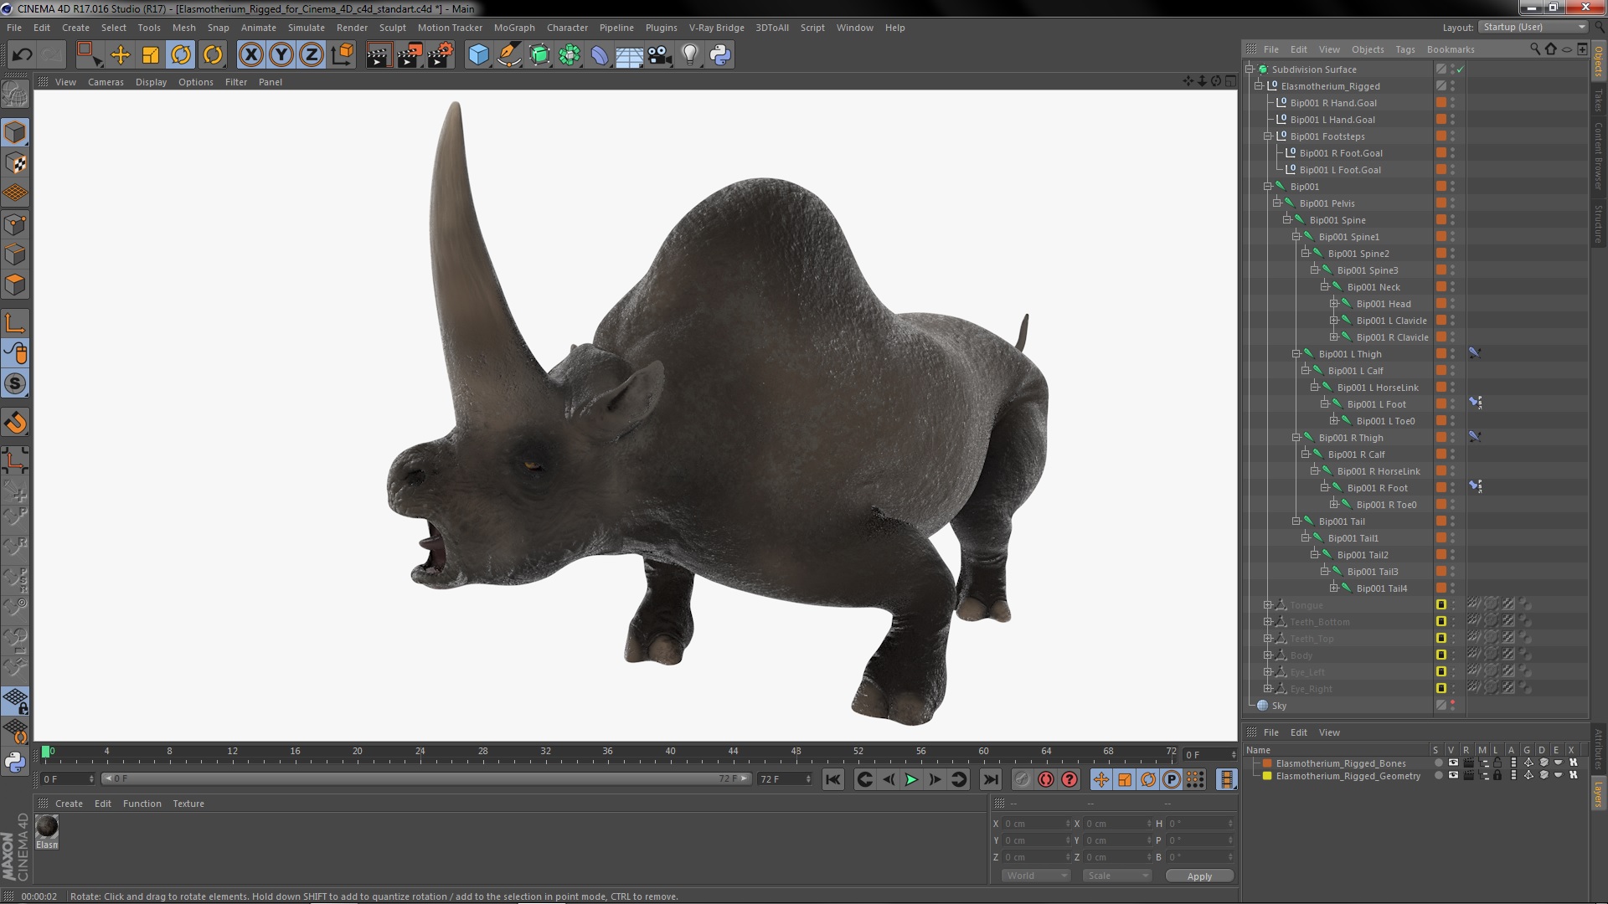Expand Bip001 Head tree node
The image size is (1608, 904).
1333,304
